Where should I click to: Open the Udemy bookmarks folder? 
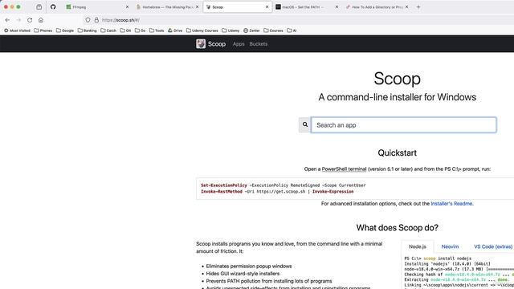click(230, 31)
